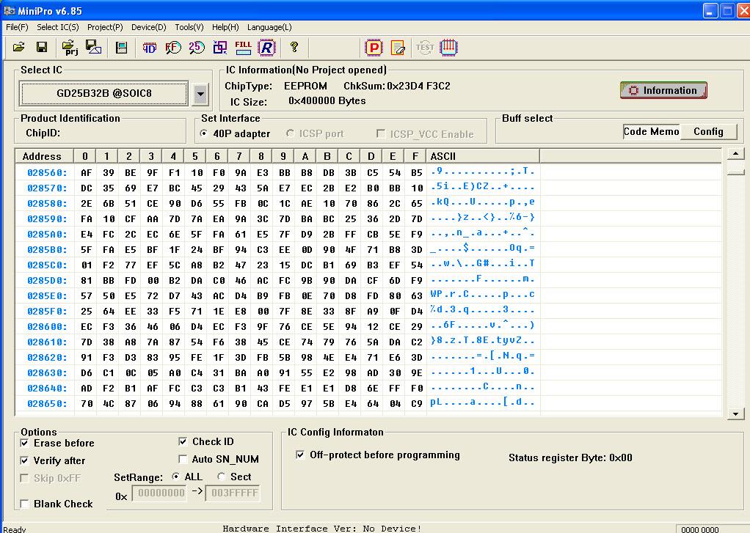Expand the Select IC dropdown arrow
Image resolution: width=750 pixels, height=533 pixels.
coord(200,94)
